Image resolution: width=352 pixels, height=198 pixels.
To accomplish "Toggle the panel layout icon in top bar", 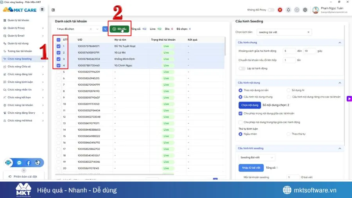I will (x=53, y=10).
